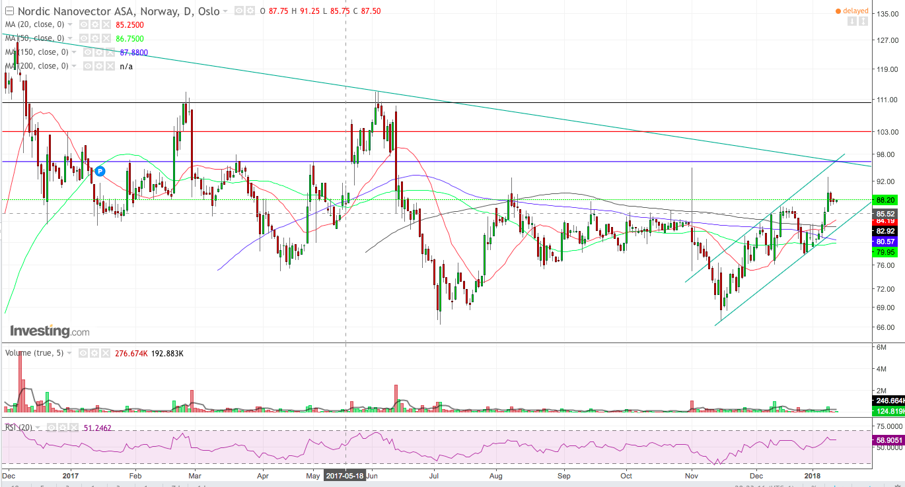The height and width of the screenshot is (487, 905).
Task: Click the Jun label on time axis
Action: 371,474
